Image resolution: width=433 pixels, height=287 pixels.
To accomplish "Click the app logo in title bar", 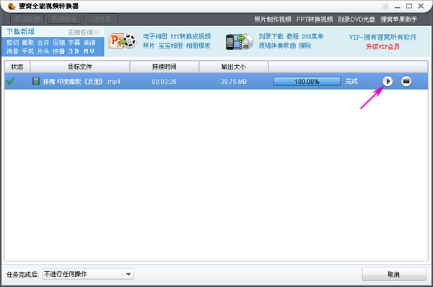I will [12, 6].
